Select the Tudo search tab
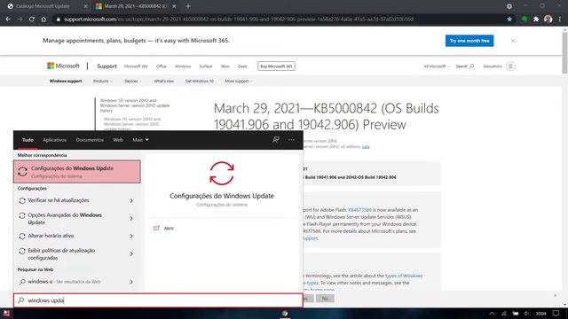The image size is (568, 319). [x=28, y=140]
